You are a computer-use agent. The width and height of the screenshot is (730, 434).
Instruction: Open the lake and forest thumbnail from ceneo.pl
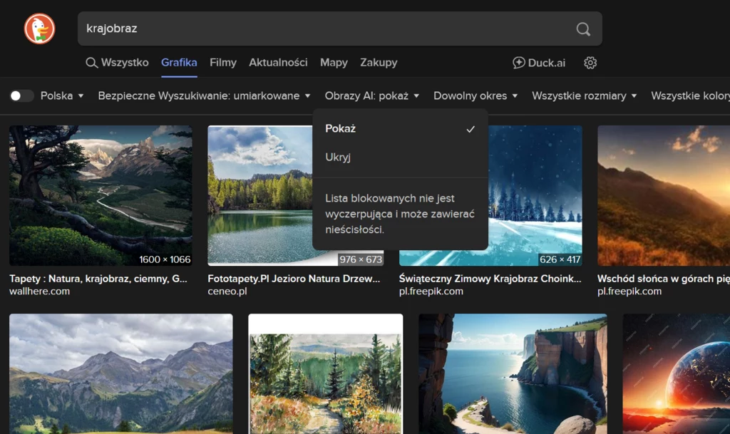259,195
